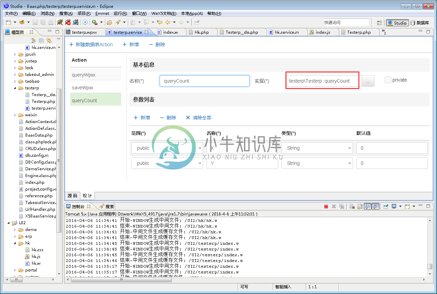Click the Open Console icon

[407, 206]
